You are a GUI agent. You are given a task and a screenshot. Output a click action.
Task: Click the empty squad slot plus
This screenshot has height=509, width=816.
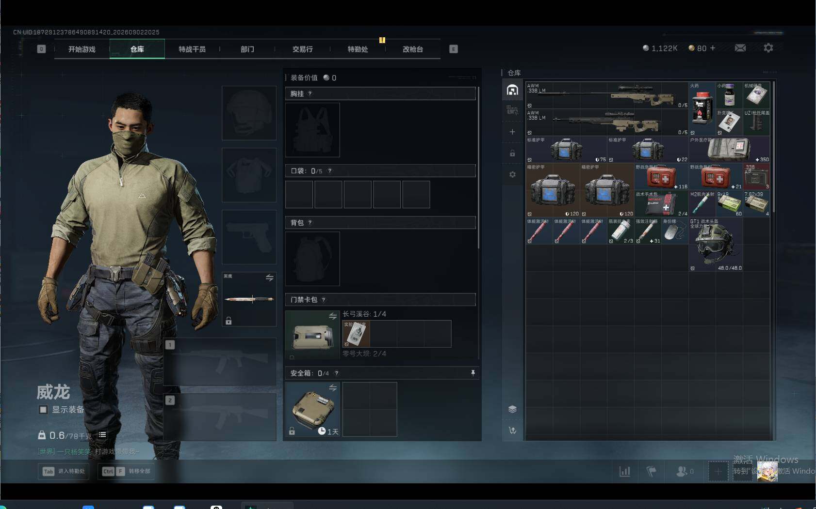pyautogui.click(x=718, y=471)
